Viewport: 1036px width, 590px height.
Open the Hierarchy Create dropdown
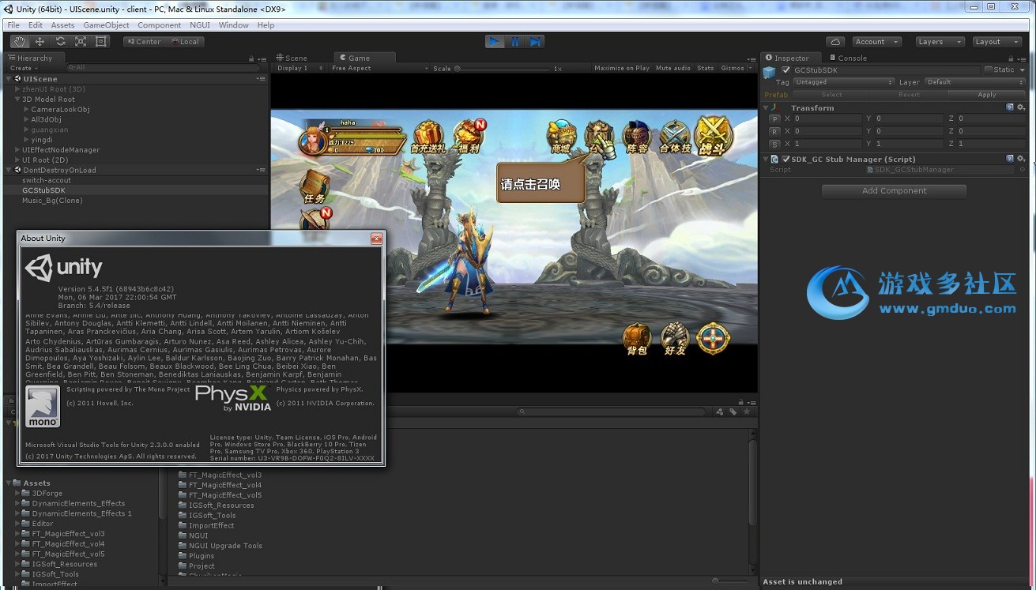click(x=24, y=69)
